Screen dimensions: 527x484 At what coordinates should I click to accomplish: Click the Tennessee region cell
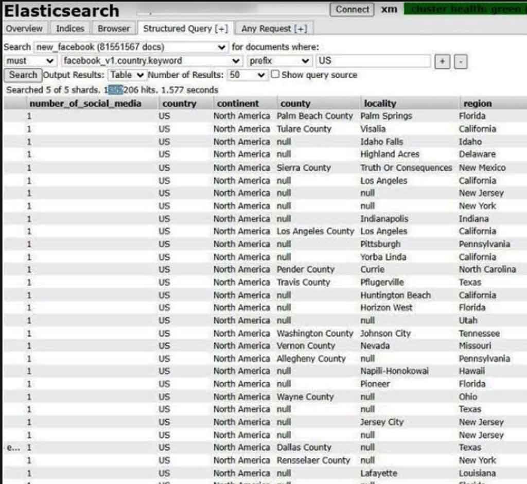tap(479, 333)
